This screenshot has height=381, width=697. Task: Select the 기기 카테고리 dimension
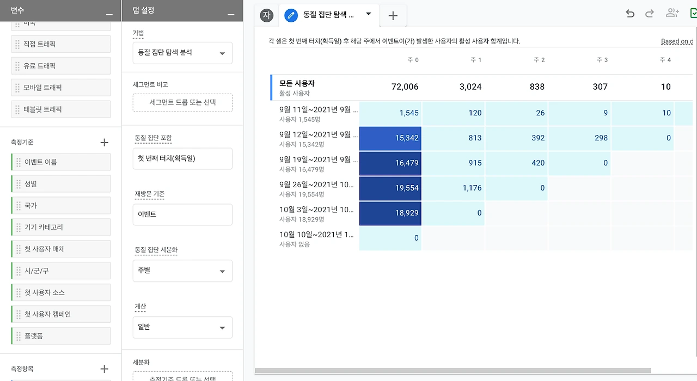[61, 227]
